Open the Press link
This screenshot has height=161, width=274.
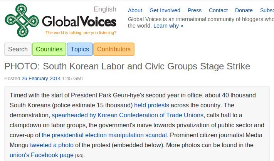click(195, 10)
